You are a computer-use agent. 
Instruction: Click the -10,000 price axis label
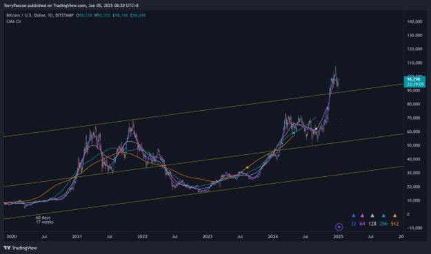coord(414,228)
